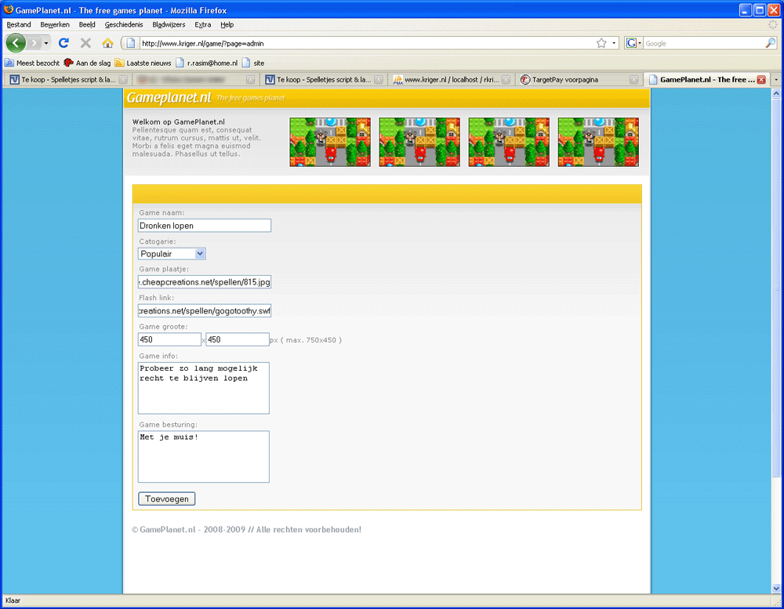Open the r.rasim@home.nl bookmark

point(206,63)
